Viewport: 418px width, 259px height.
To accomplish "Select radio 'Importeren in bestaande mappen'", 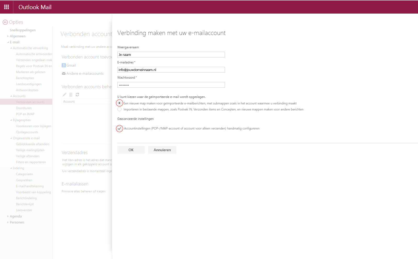I will 119,109.
